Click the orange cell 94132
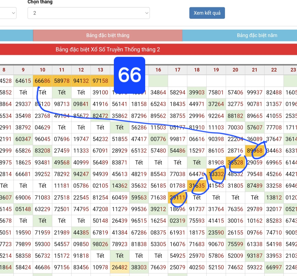The width and height of the screenshot is (297, 276). coord(81,81)
